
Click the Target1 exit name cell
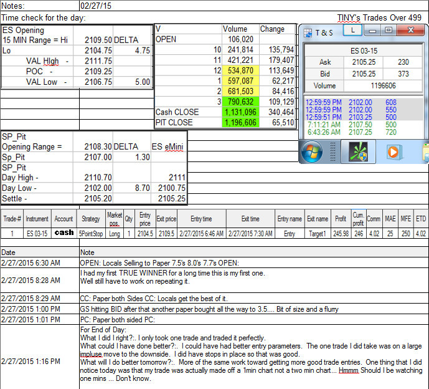coord(318,234)
